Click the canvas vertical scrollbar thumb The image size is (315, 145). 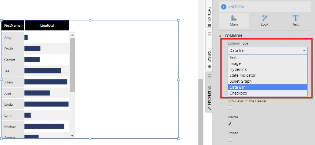pos(201,112)
